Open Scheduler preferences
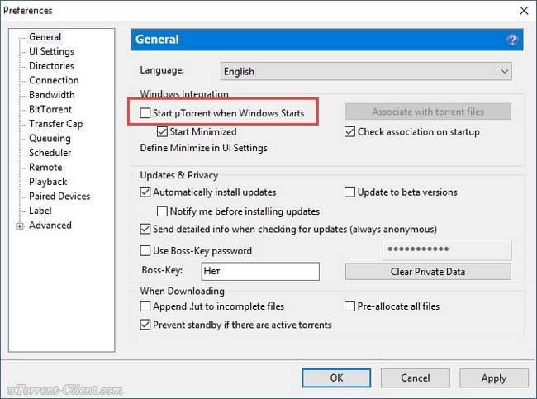The width and height of the screenshot is (537, 399). coord(50,152)
